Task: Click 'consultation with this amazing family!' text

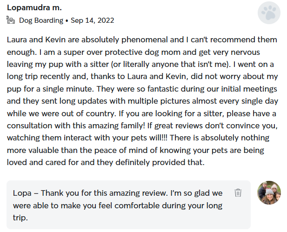Action: 76,126
